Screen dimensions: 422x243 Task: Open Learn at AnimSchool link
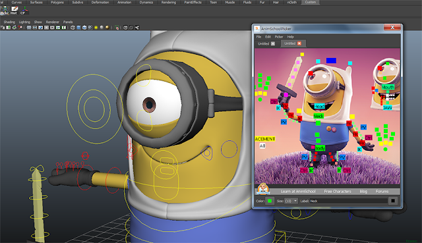coord(298,192)
